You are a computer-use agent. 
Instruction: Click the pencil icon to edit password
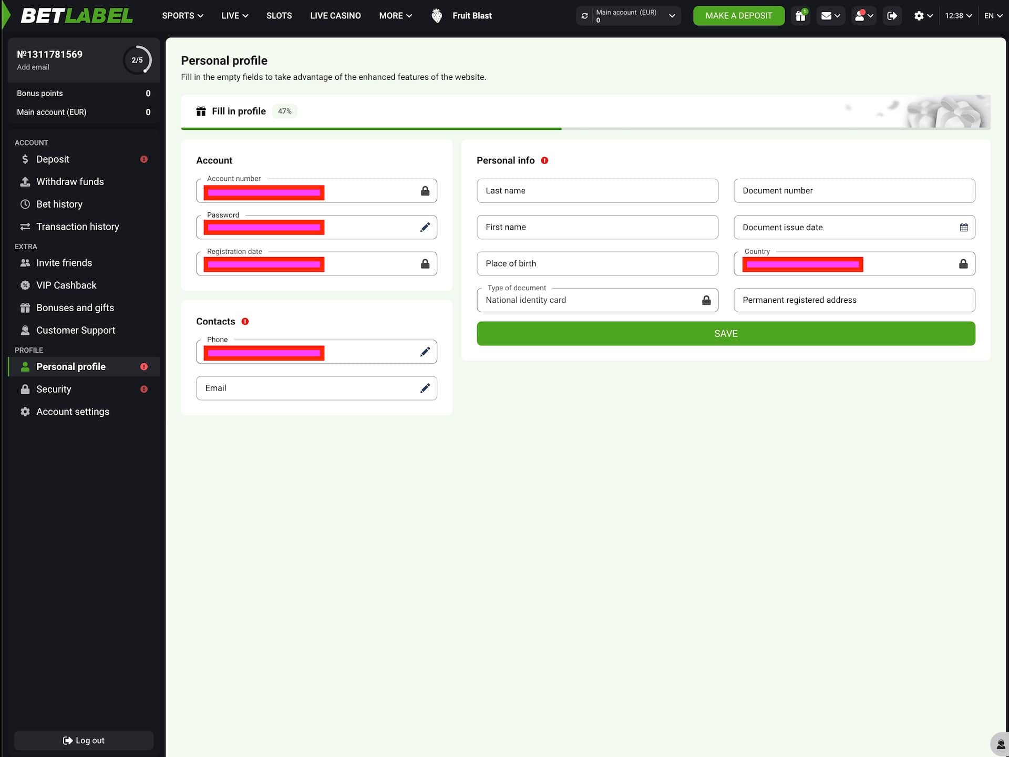click(x=425, y=227)
